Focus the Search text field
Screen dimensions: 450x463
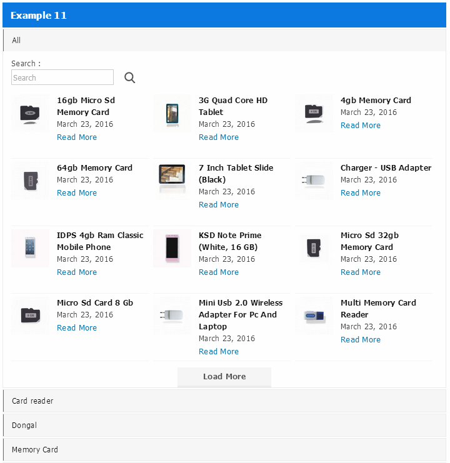point(62,77)
